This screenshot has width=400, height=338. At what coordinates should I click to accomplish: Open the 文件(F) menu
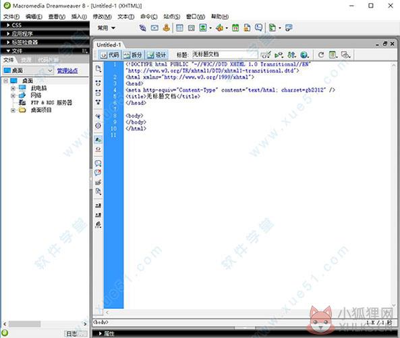click(x=11, y=17)
